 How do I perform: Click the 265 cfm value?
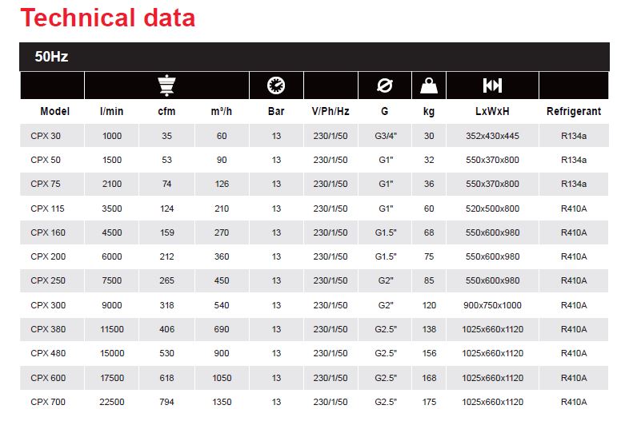tap(167, 280)
